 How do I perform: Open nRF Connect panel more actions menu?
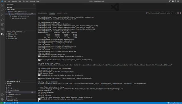point(34,5)
